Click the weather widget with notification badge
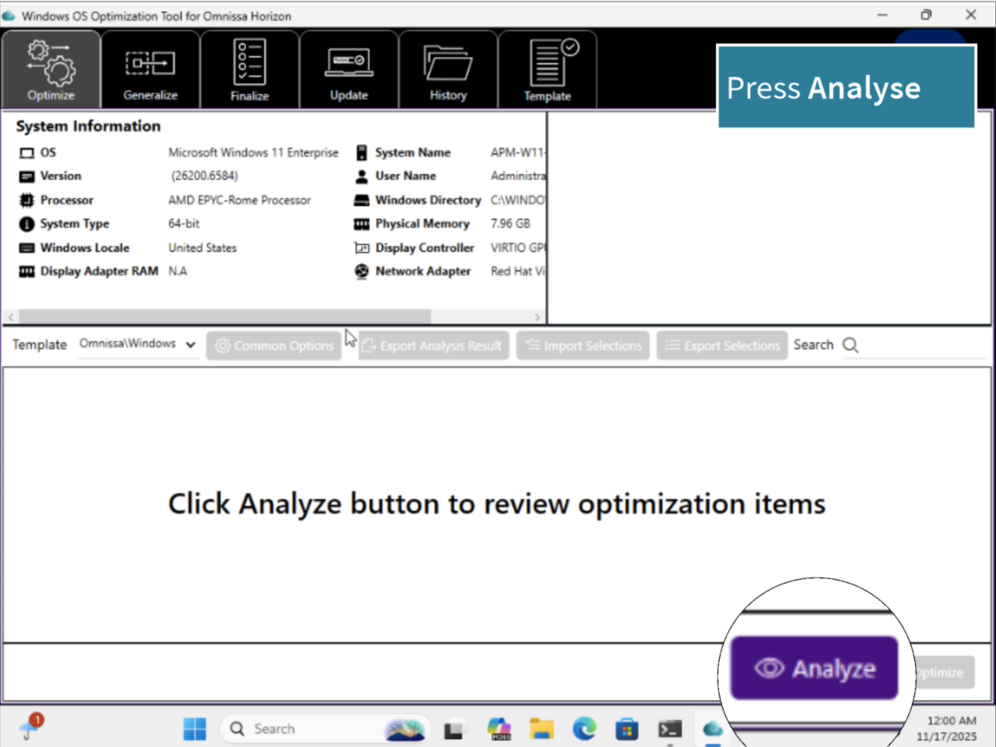This screenshot has width=996, height=747. point(32,727)
